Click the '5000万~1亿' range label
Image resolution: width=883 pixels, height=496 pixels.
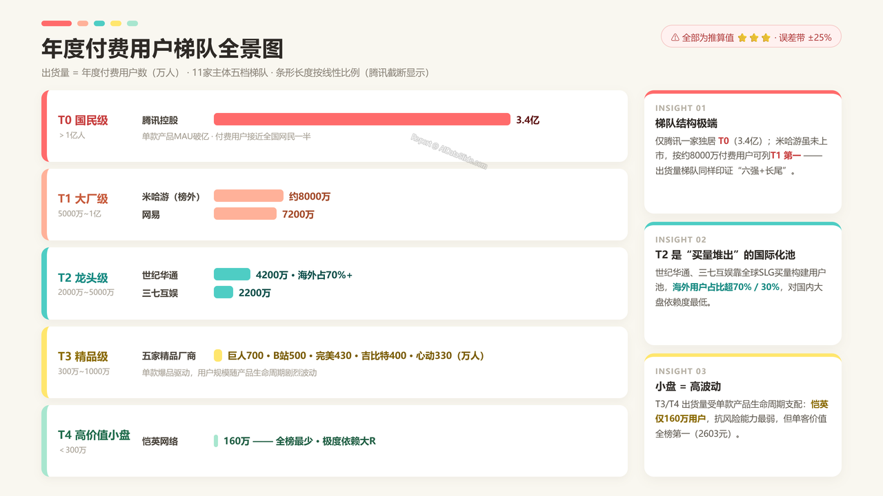(x=79, y=214)
